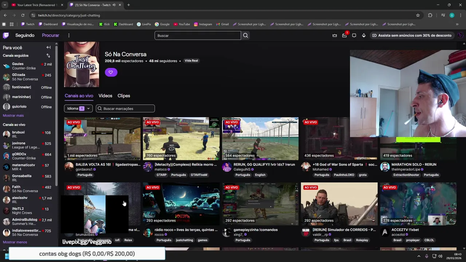Viewport: 466px width, 262px height.
Task: Open Gmail bookmark
Action: coord(222,24)
